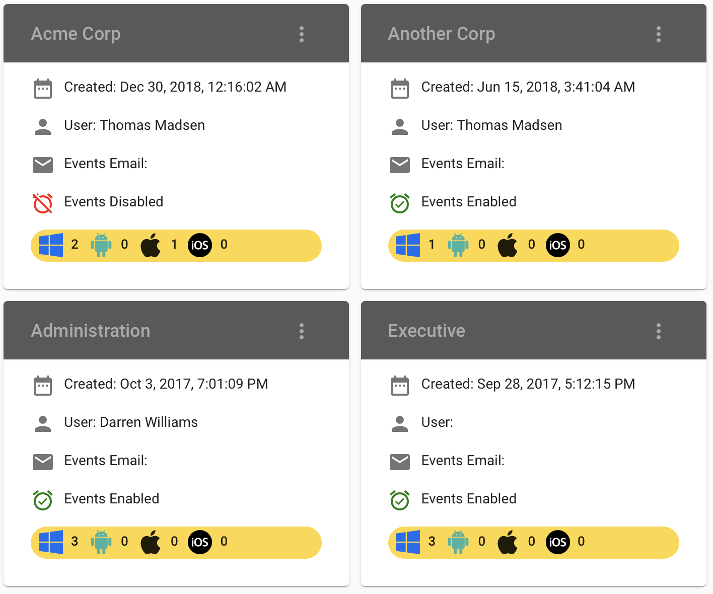Image resolution: width=713 pixels, height=594 pixels.
Task: Click the Android icon in the Another Corp device bar
Action: [458, 245]
